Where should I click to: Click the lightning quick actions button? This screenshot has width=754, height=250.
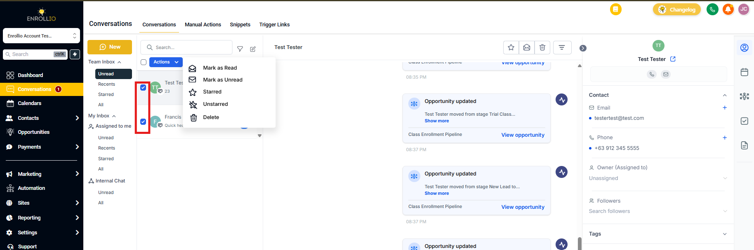pyautogui.click(x=75, y=54)
